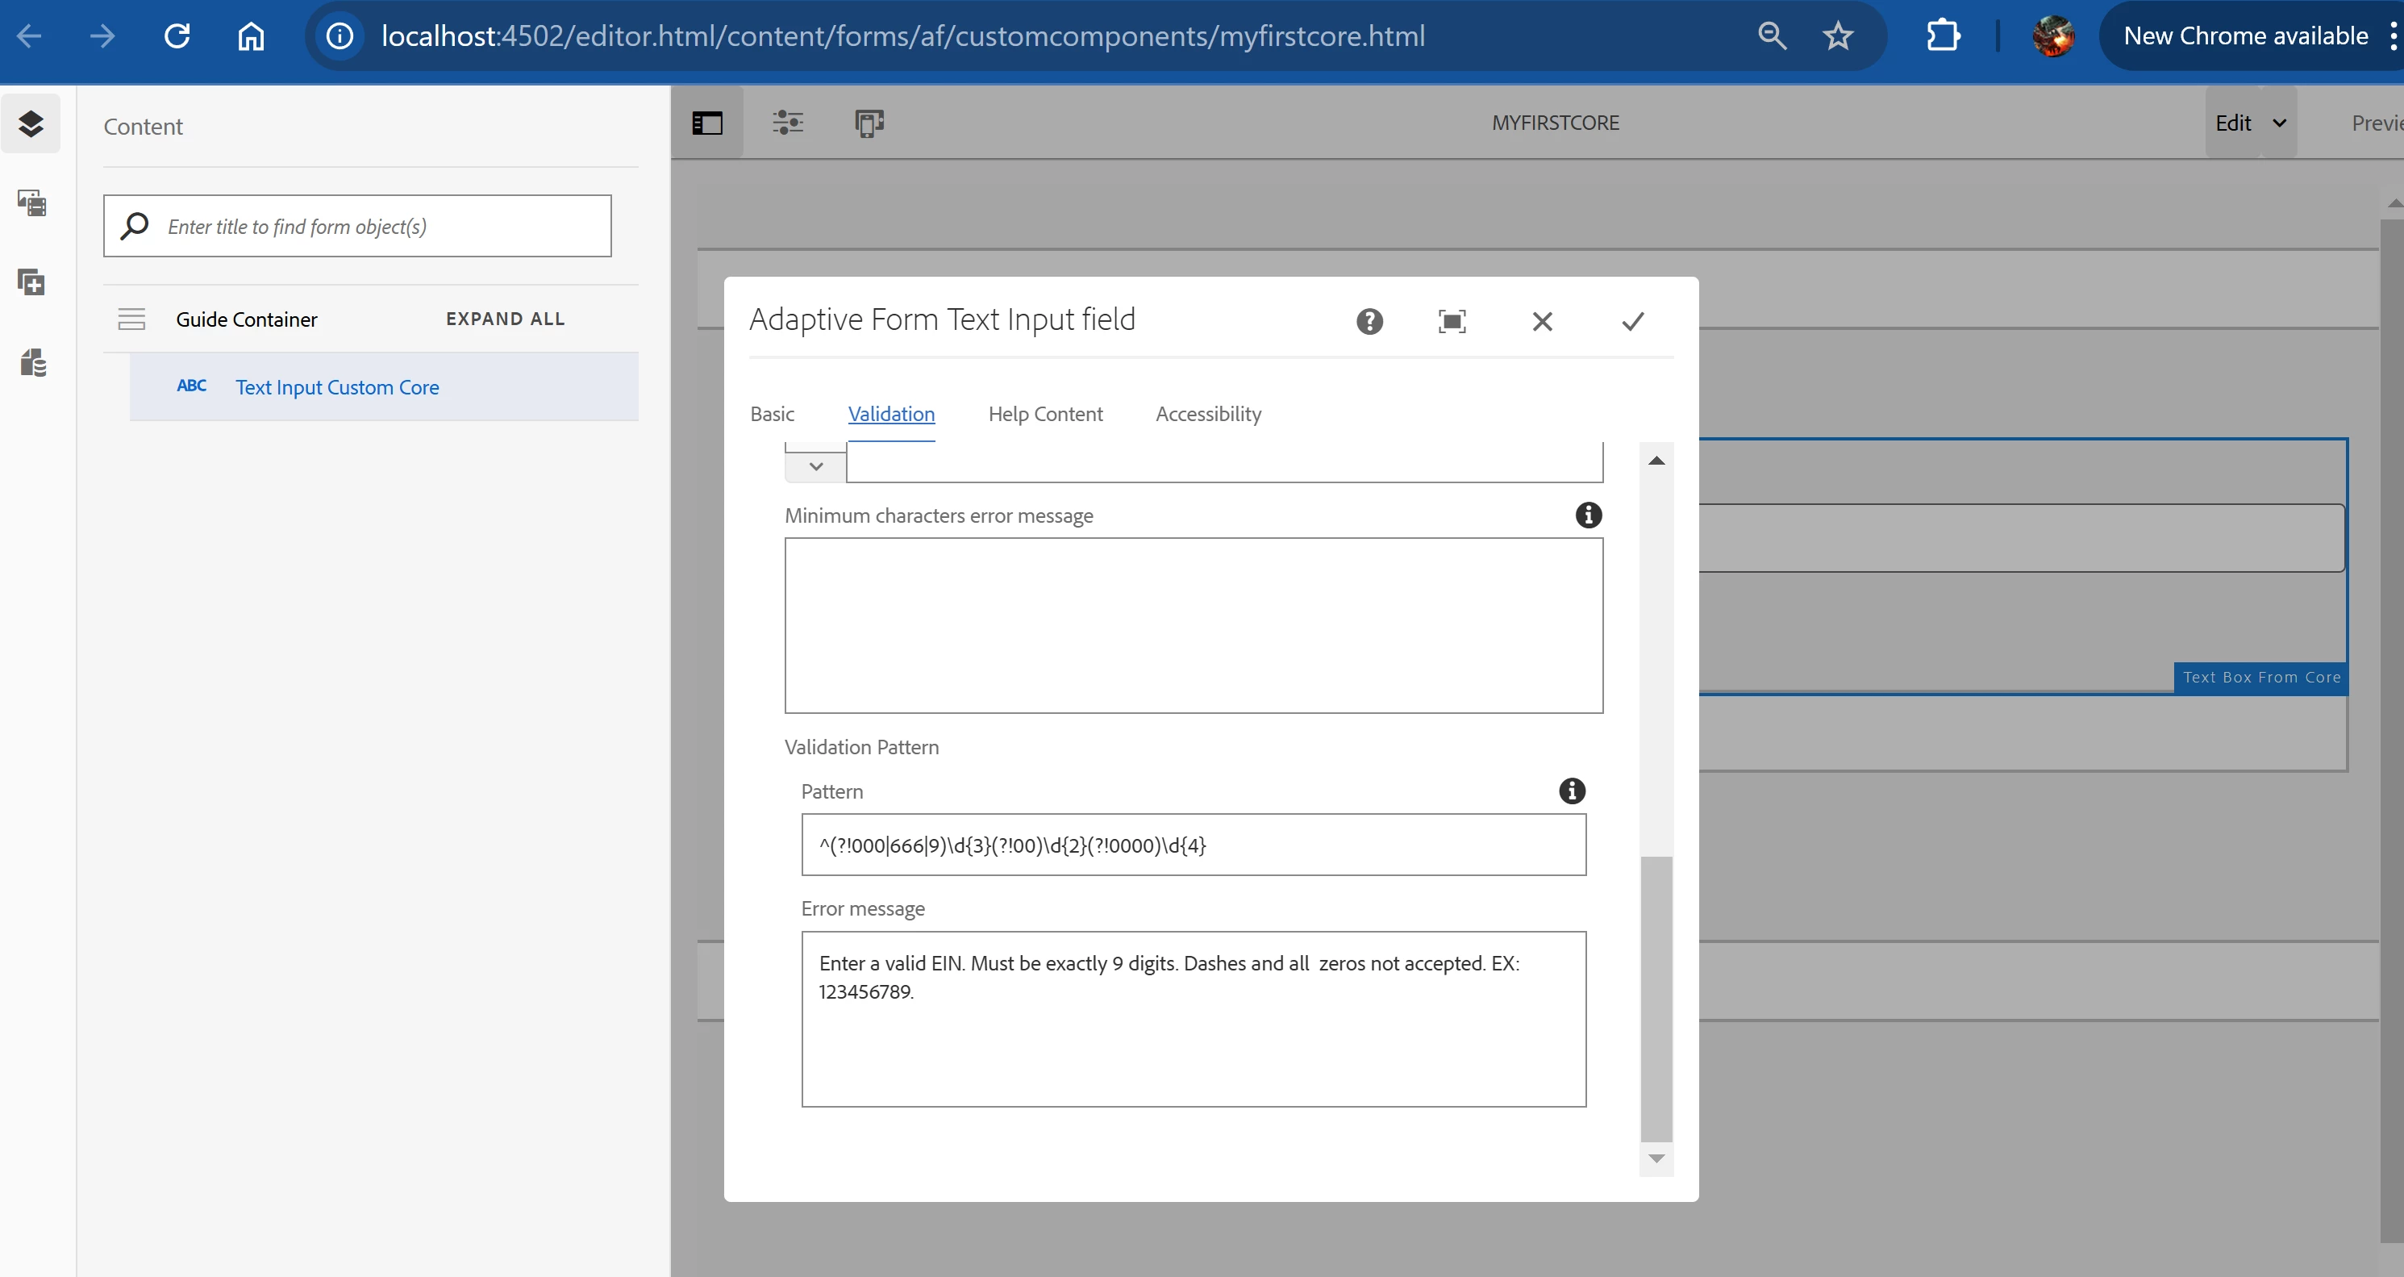
Task: Open page properties sliders icon
Action: (788, 123)
